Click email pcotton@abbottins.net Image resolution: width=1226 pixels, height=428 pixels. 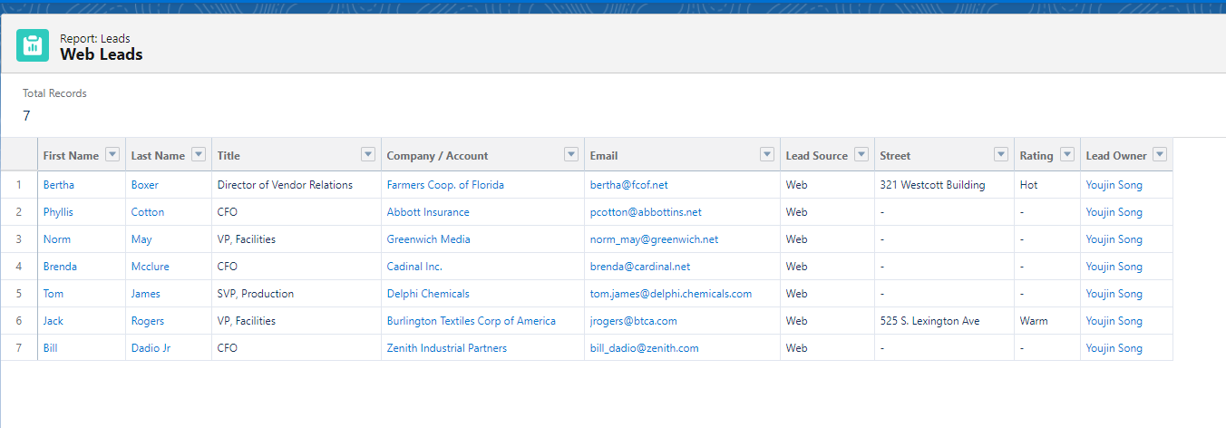(x=646, y=212)
